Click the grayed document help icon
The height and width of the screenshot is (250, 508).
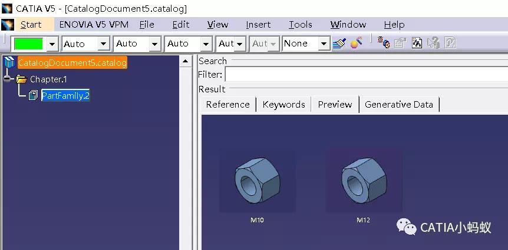click(x=450, y=43)
